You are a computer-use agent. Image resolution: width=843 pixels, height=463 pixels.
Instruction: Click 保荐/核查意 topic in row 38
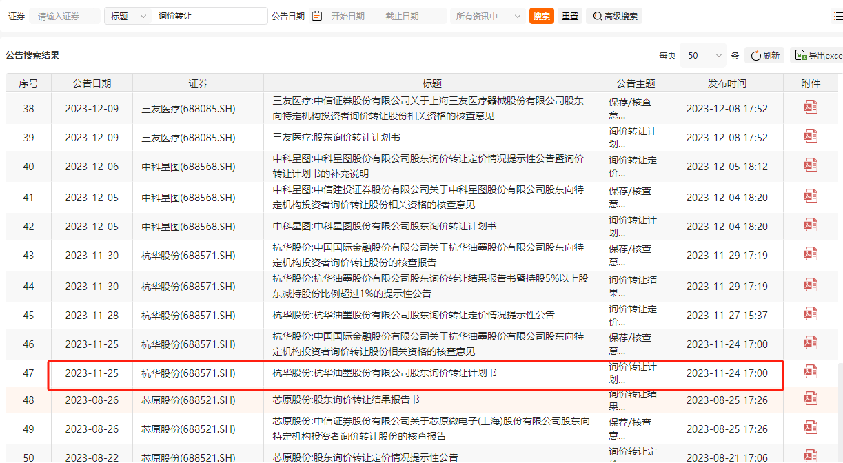[x=630, y=108]
